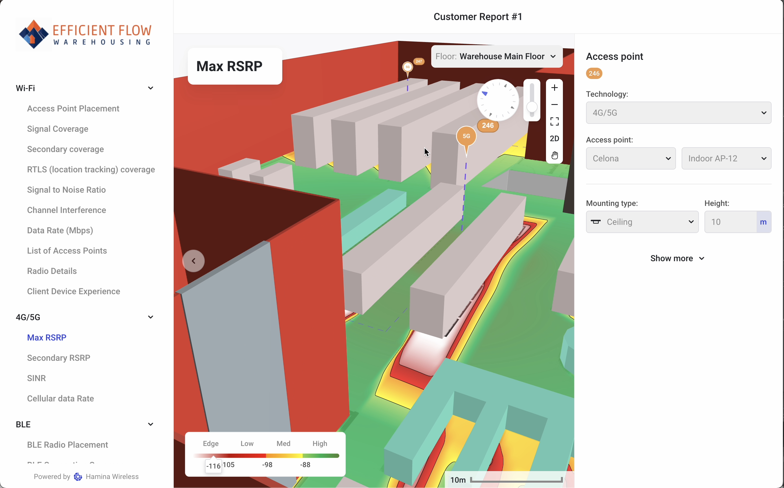
Task: Open Channel Interference view
Action: pos(67,210)
